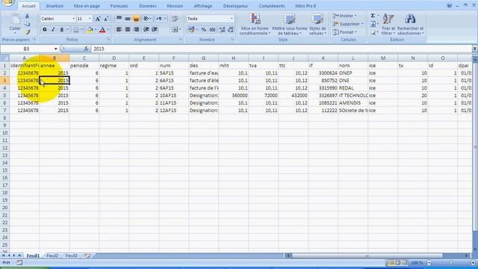
Task: Click Insérer cells button
Action: tap(345, 16)
